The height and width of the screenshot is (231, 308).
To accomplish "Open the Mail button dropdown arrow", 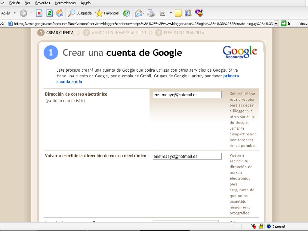I will [144, 13].
